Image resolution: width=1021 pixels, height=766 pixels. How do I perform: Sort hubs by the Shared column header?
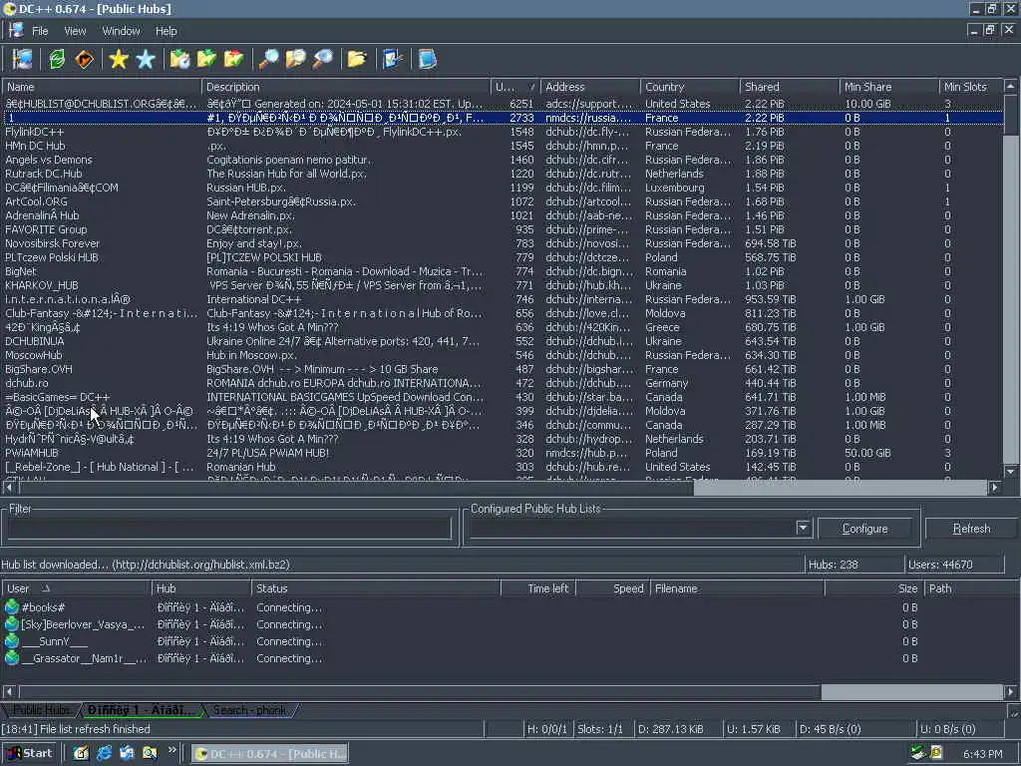[x=790, y=87]
